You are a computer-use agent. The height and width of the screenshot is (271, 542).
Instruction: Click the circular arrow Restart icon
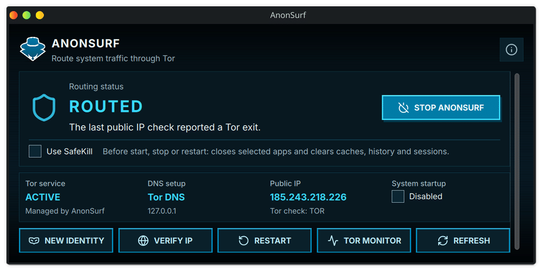[x=243, y=241]
